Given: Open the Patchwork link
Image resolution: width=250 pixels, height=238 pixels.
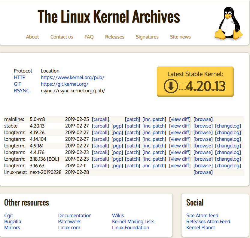Looking at the screenshot, I should 69,221.
